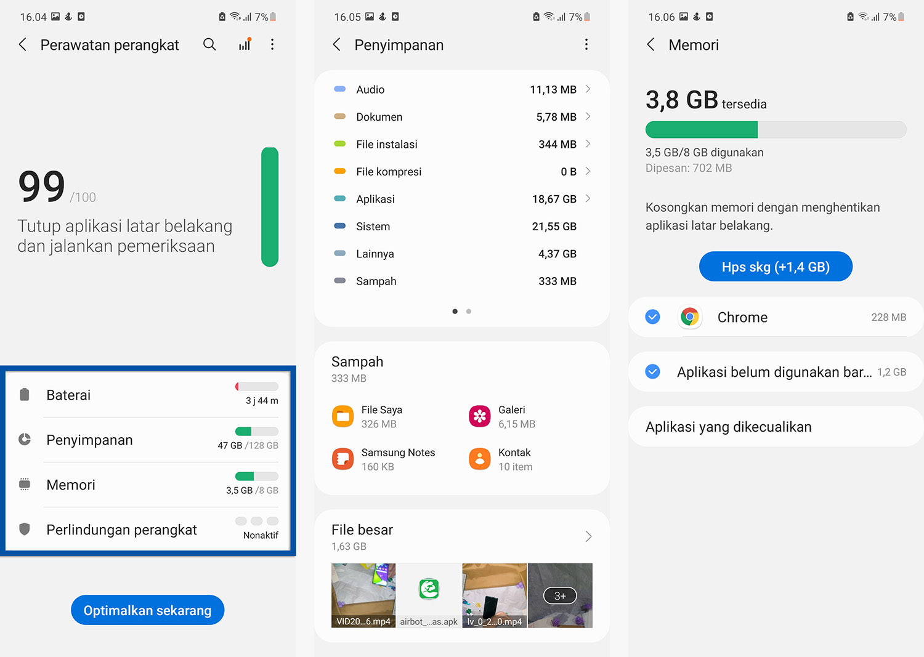Tap the Galeri flower icon
The image size is (924, 657).
[x=479, y=417]
